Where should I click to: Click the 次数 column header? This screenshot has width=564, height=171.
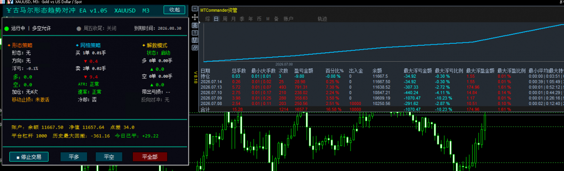(284, 71)
